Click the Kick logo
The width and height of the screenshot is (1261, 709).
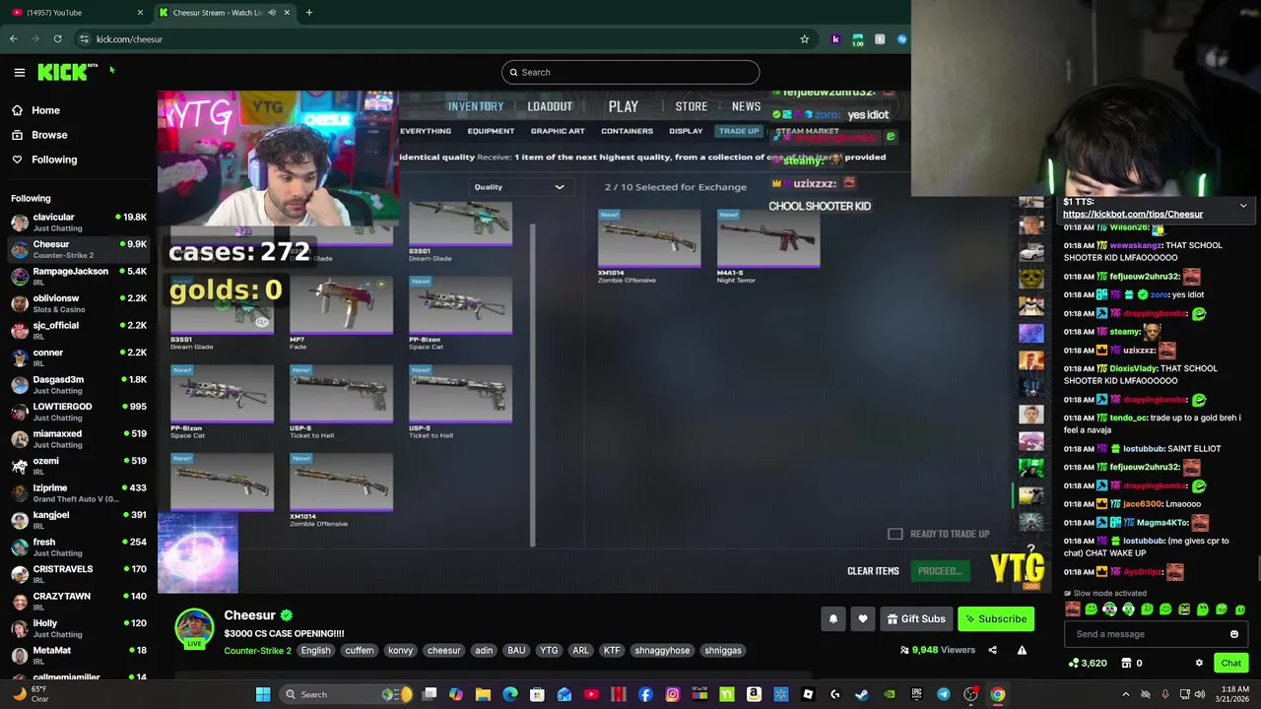(67, 72)
